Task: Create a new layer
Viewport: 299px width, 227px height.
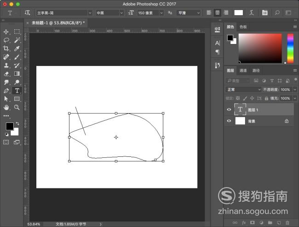Action: (x=279, y=222)
